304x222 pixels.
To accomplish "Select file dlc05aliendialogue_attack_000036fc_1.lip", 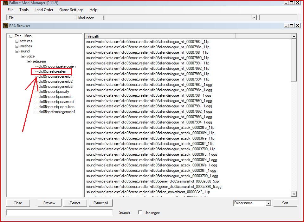I will coord(151,128).
